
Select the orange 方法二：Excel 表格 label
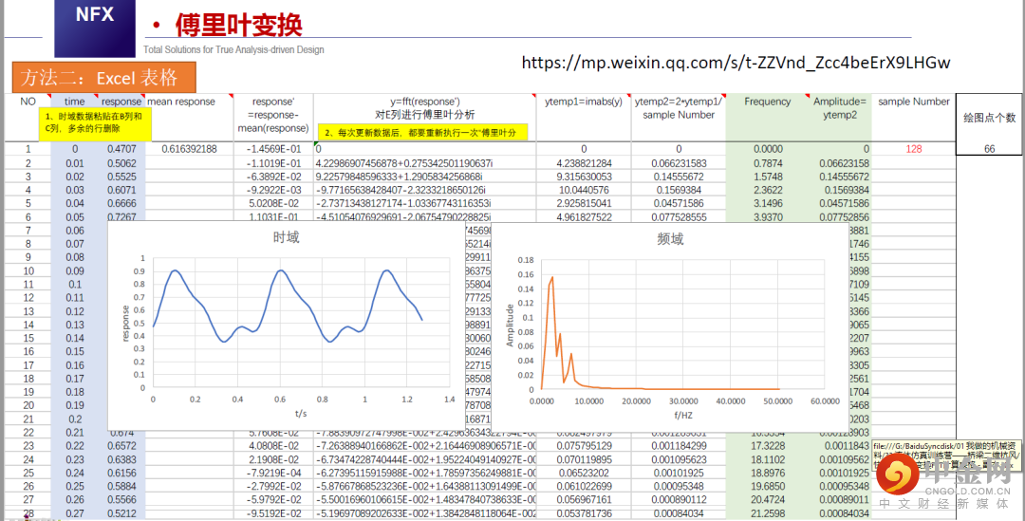103,78
